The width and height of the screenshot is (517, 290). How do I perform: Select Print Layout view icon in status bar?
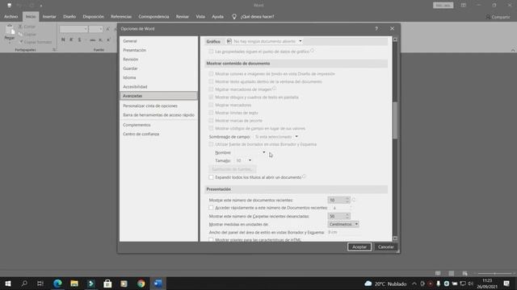(451, 274)
